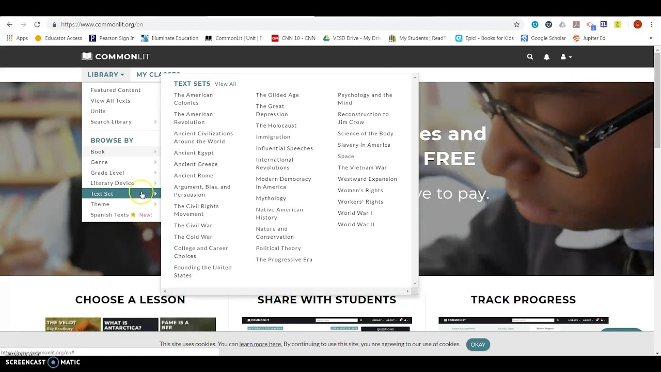This screenshot has height=372, width=661.
Task: Open Google Scholar bookmark
Action: [x=543, y=38]
